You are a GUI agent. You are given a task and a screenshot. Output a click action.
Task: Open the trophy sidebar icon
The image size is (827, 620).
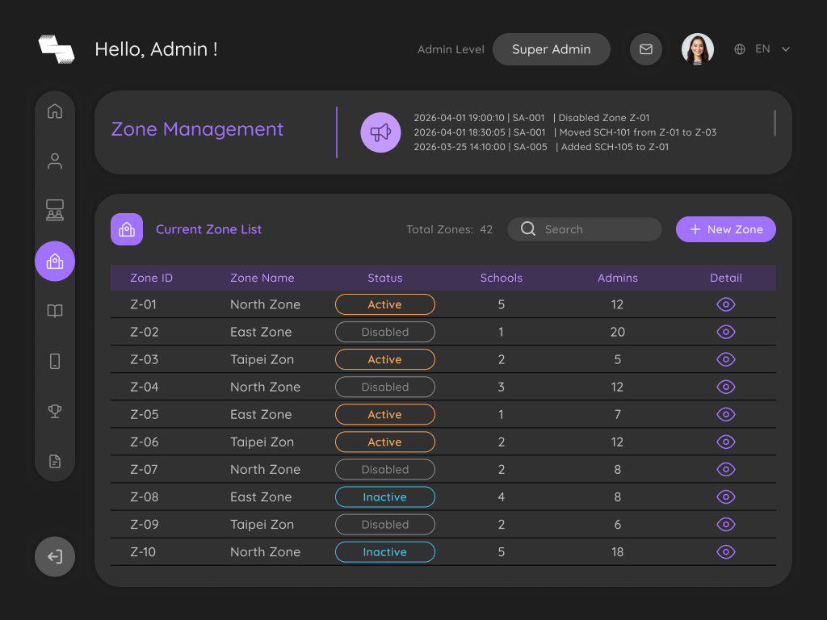(x=55, y=411)
